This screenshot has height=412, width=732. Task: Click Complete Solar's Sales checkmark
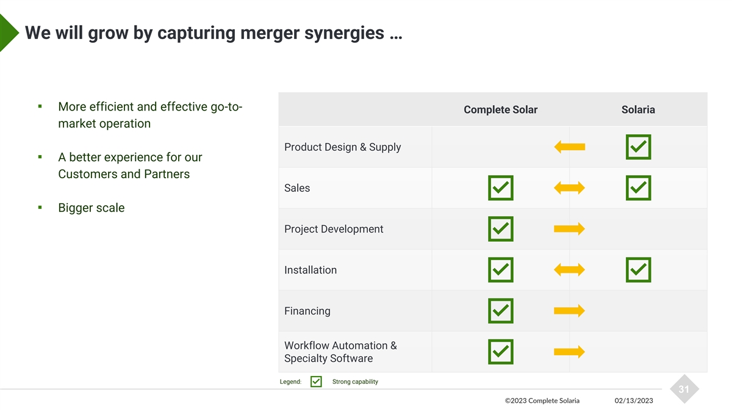pos(500,188)
